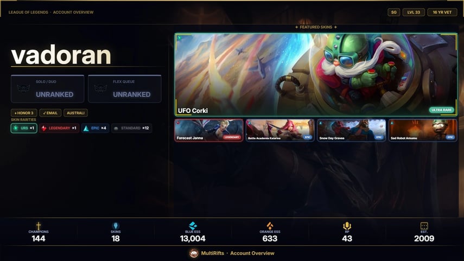The image size is (464, 261).
Task: Click the Blue Essence icon
Action: point(193,226)
